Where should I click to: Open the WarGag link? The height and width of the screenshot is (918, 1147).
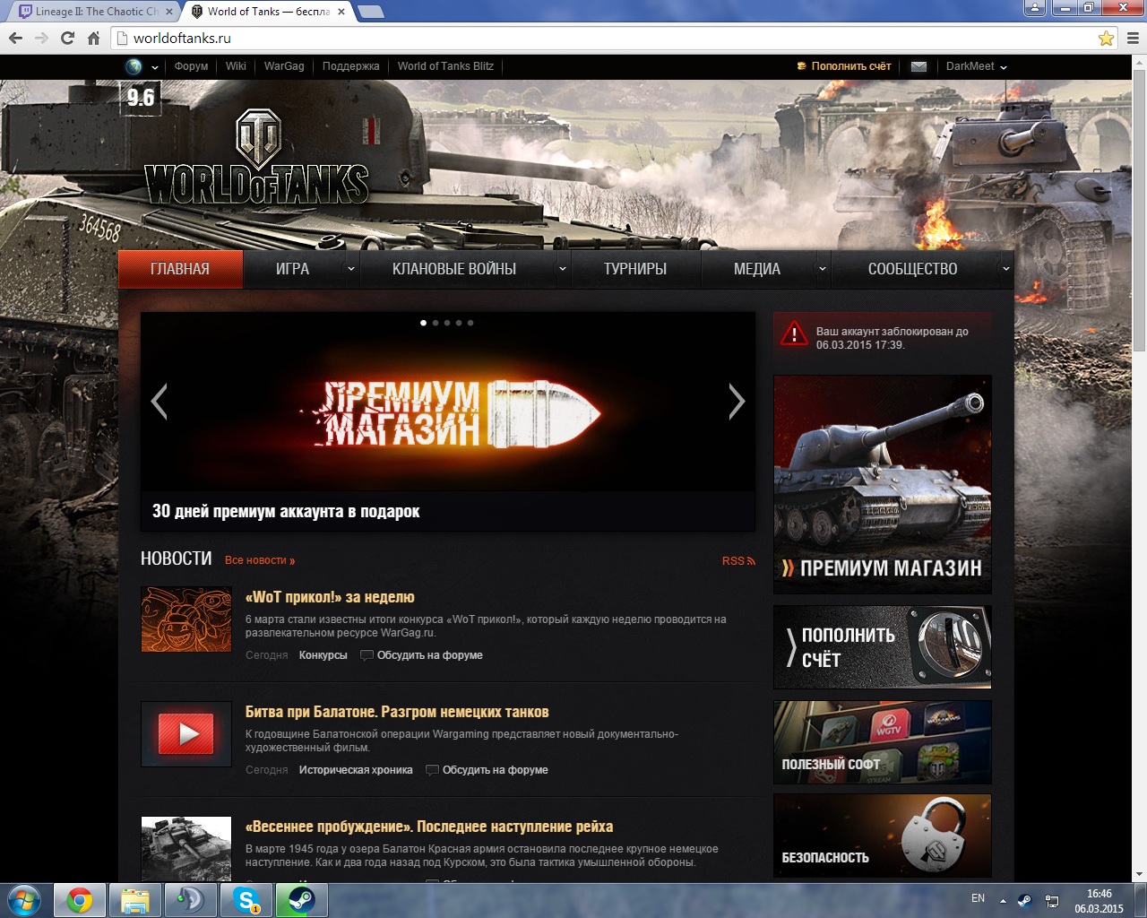(284, 66)
